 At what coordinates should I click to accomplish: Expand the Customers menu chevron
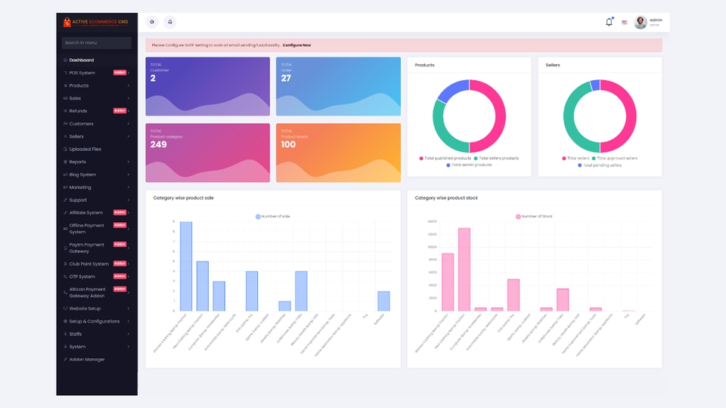click(129, 123)
